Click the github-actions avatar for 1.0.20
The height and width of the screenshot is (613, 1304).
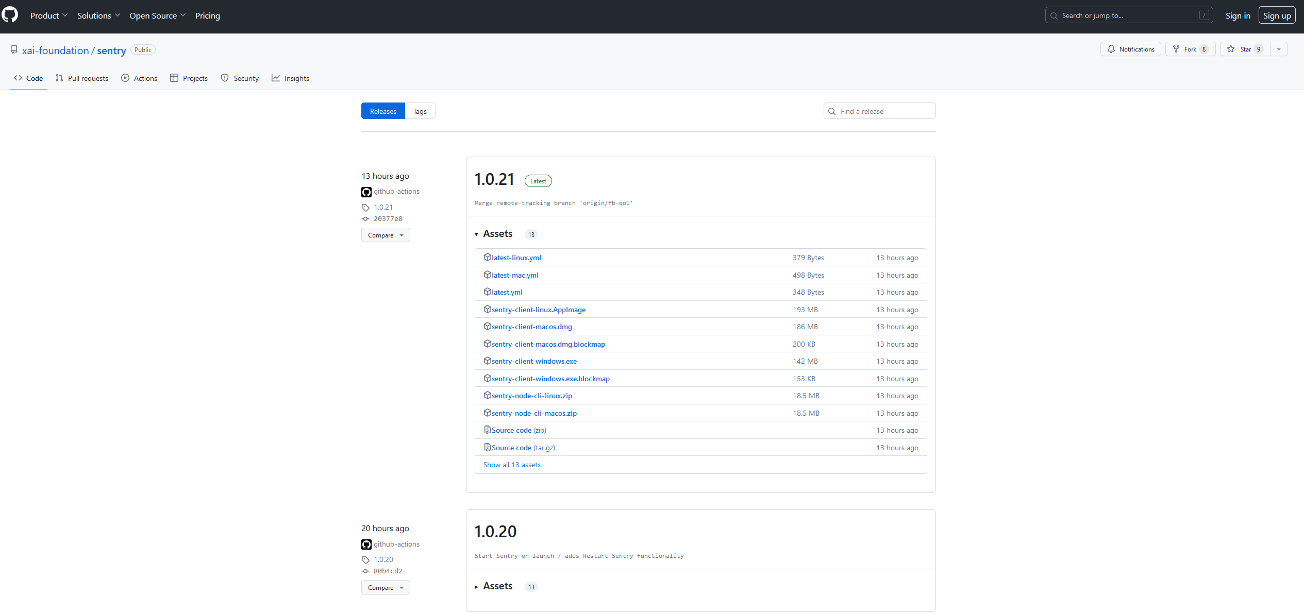(x=366, y=544)
